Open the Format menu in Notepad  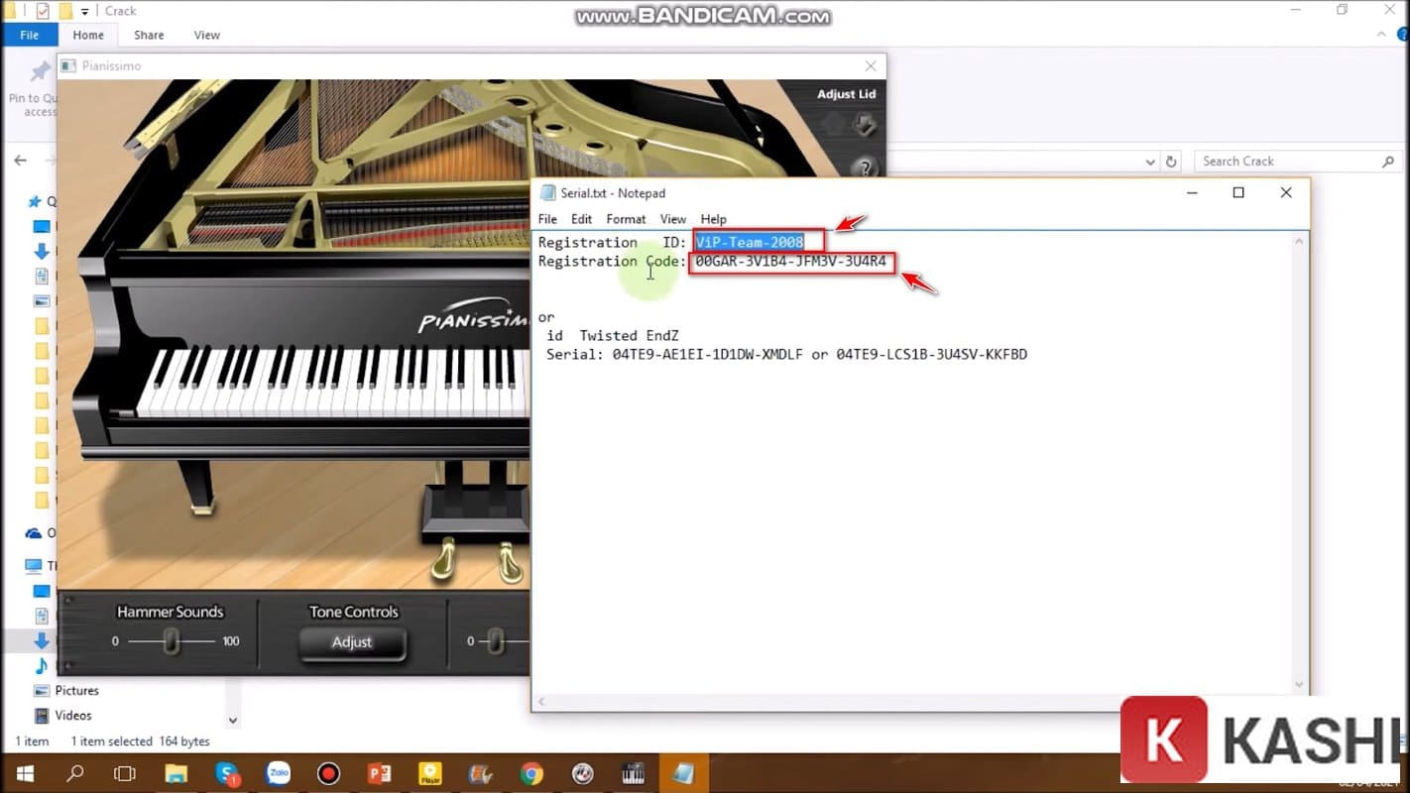626,219
